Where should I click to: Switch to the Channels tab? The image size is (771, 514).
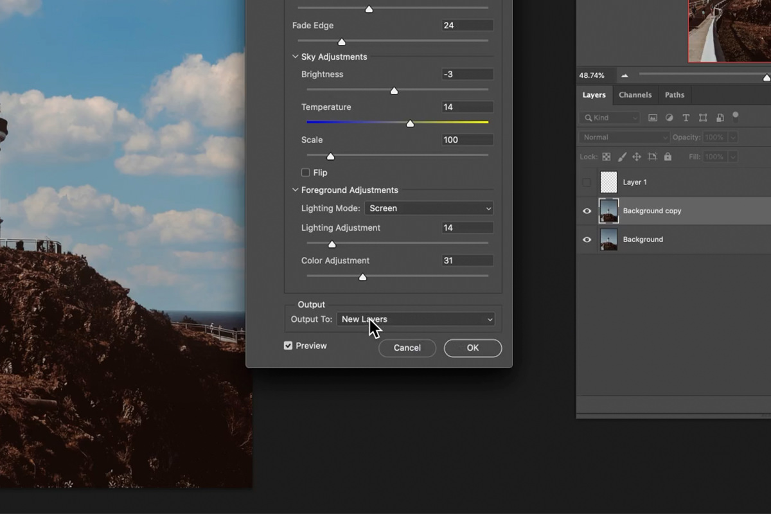(635, 94)
